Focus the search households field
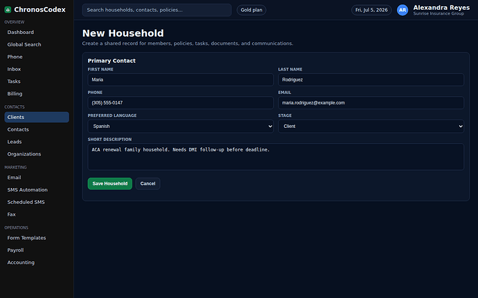The image size is (478, 298). [157, 10]
